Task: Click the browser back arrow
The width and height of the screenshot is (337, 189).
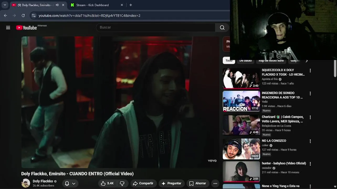Action: click(x=6, y=15)
